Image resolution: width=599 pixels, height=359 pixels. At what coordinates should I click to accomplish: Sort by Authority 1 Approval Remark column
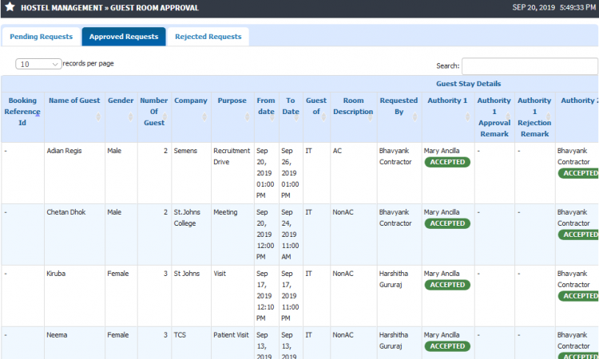click(x=494, y=117)
